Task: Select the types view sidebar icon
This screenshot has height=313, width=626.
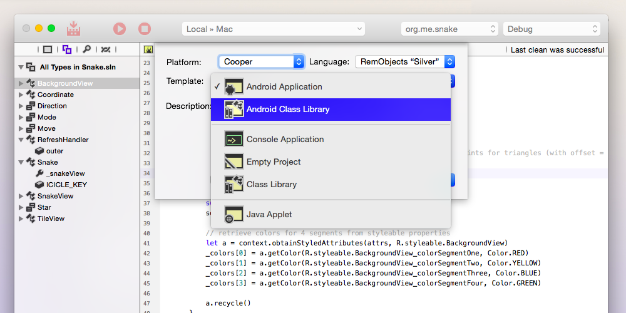Action: [67, 49]
